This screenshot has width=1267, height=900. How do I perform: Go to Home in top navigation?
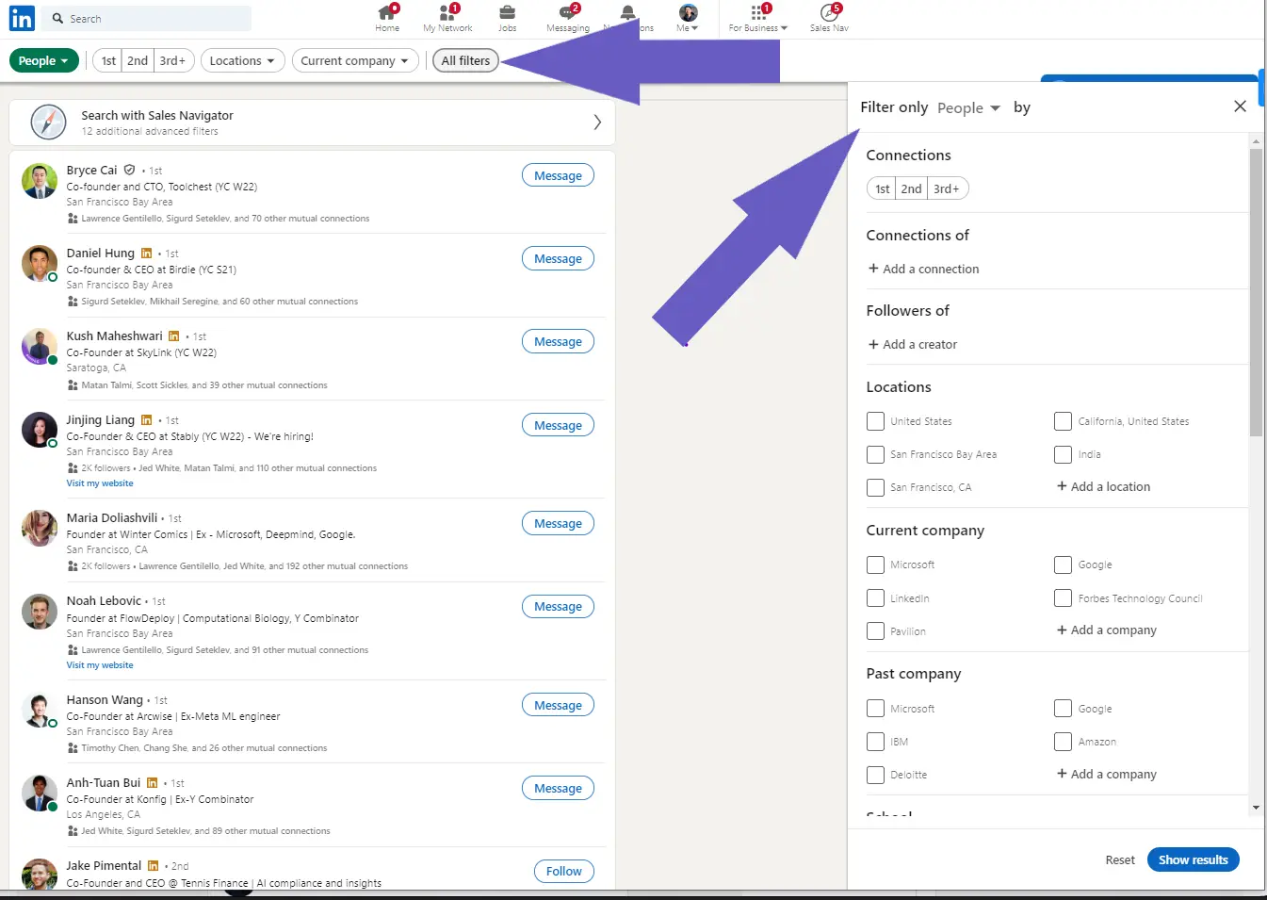pyautogui.click(x=387, y=18)
